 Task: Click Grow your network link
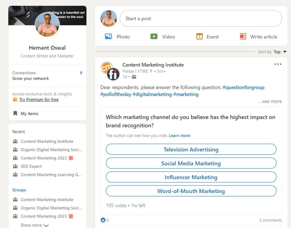click(31, 78)
